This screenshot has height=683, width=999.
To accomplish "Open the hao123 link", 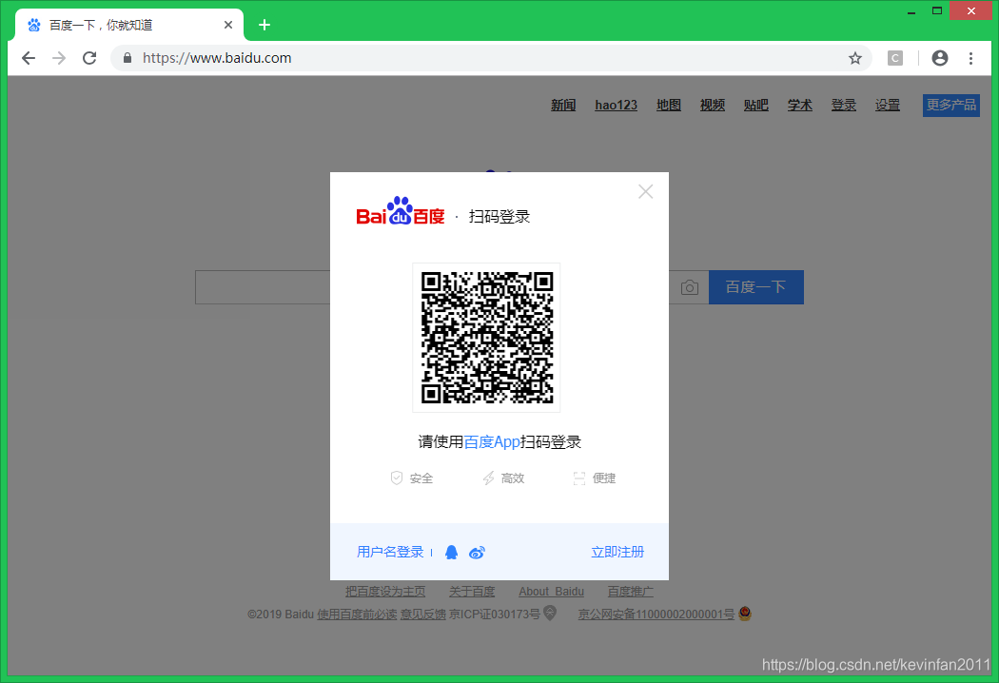I will pyautogui.click(x=617, y=106).
